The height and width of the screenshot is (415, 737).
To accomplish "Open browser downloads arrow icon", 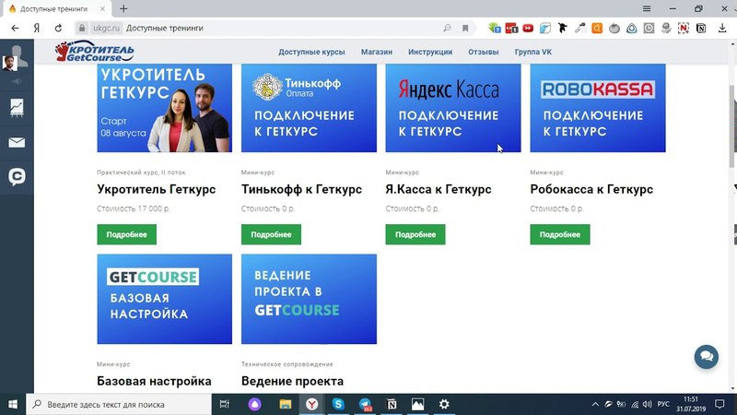I will pyautogui.click(x=722, y=29).
